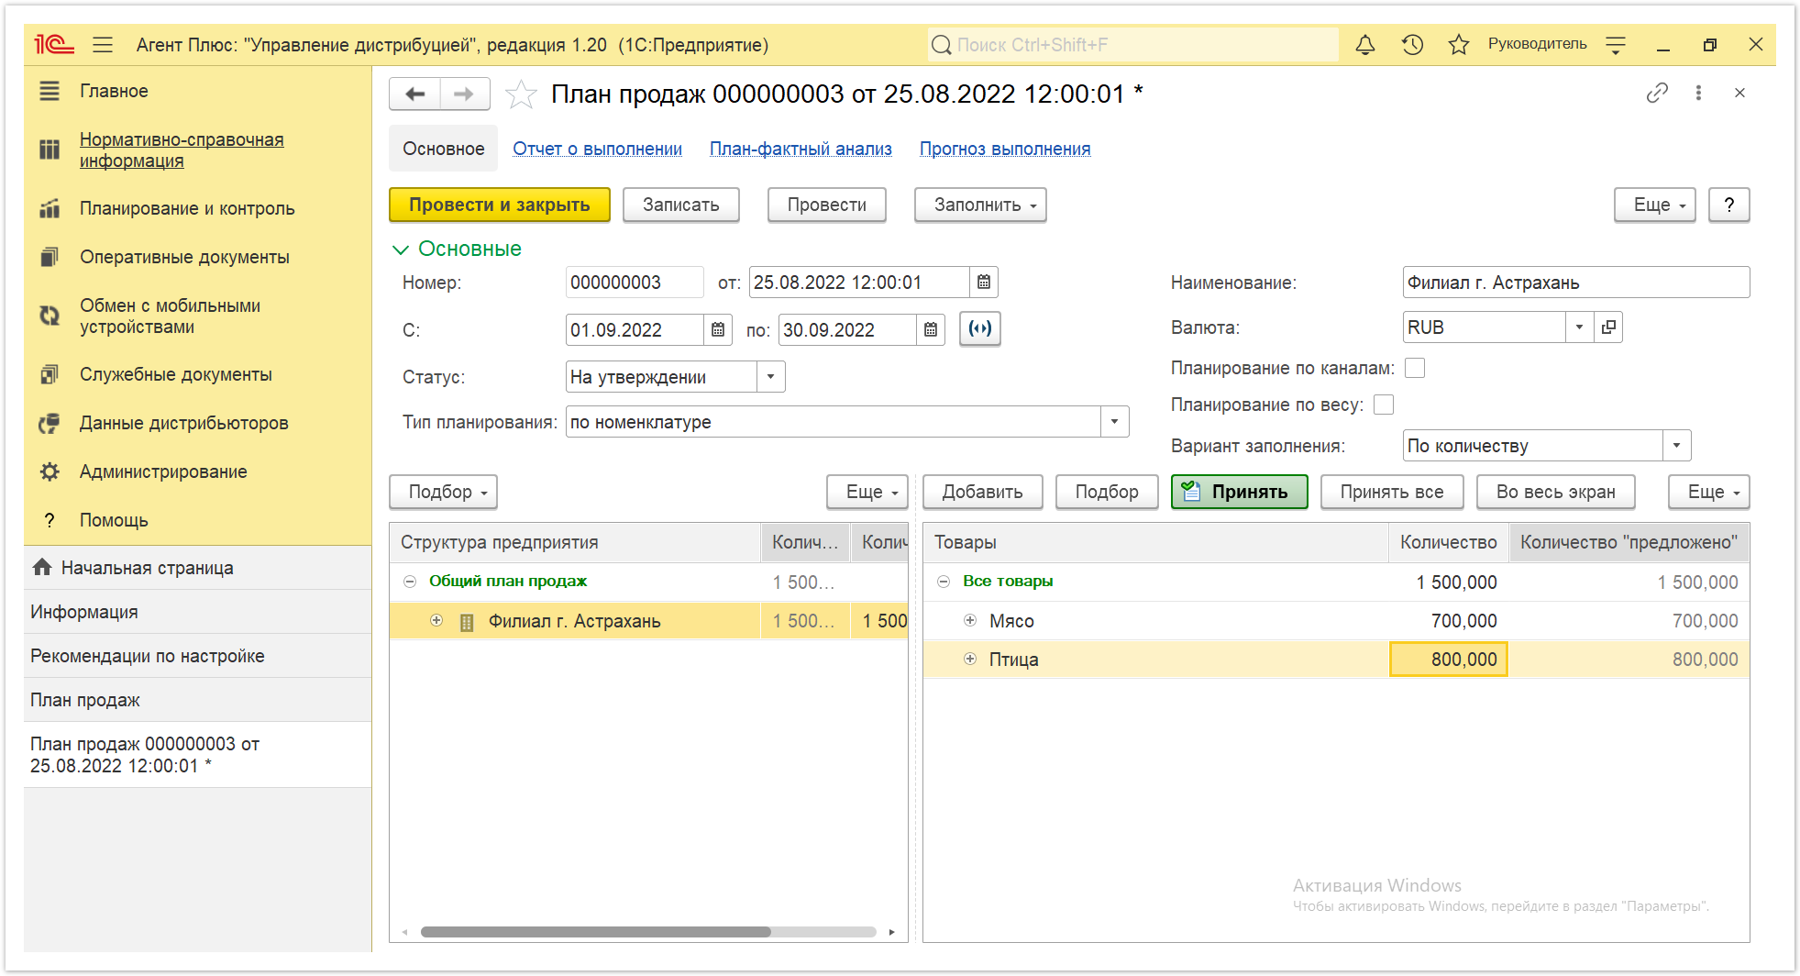
Task: Click the horizontal scrollbar in structure table
Action: (596, 932)
